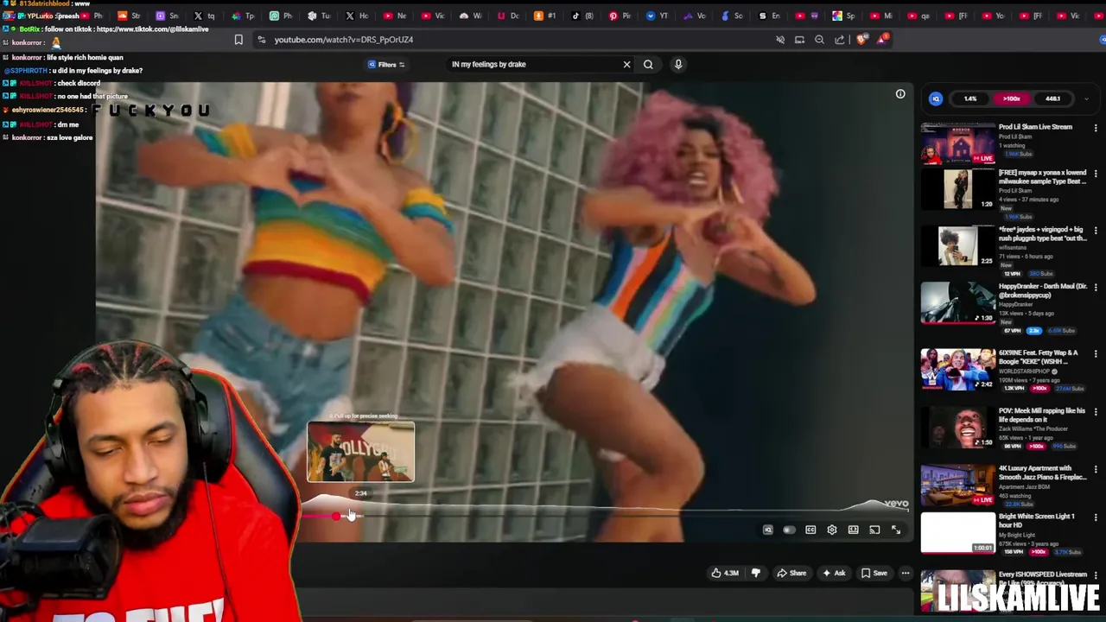Open options for jaydes + virgingod video
Screen dimensions: 1106x622
coord(1096,229)
